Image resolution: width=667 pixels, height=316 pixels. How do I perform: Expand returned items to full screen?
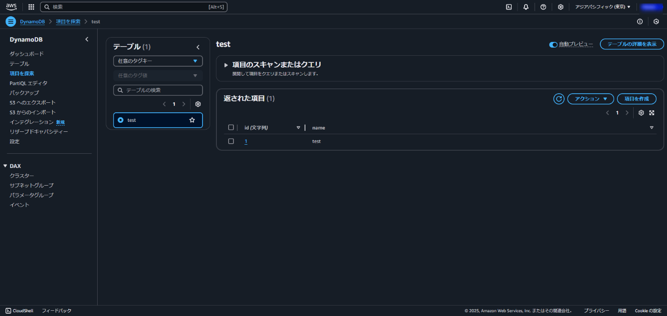tap(652, 113)
